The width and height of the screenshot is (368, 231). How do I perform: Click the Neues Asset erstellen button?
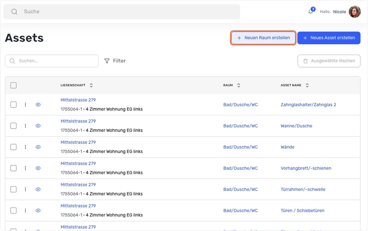tap(329, 38)
